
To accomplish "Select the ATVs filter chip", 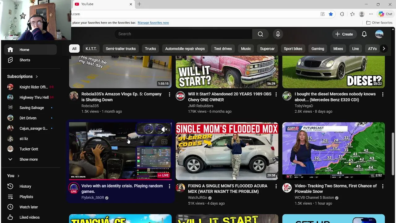I will (x=372, y=49).
